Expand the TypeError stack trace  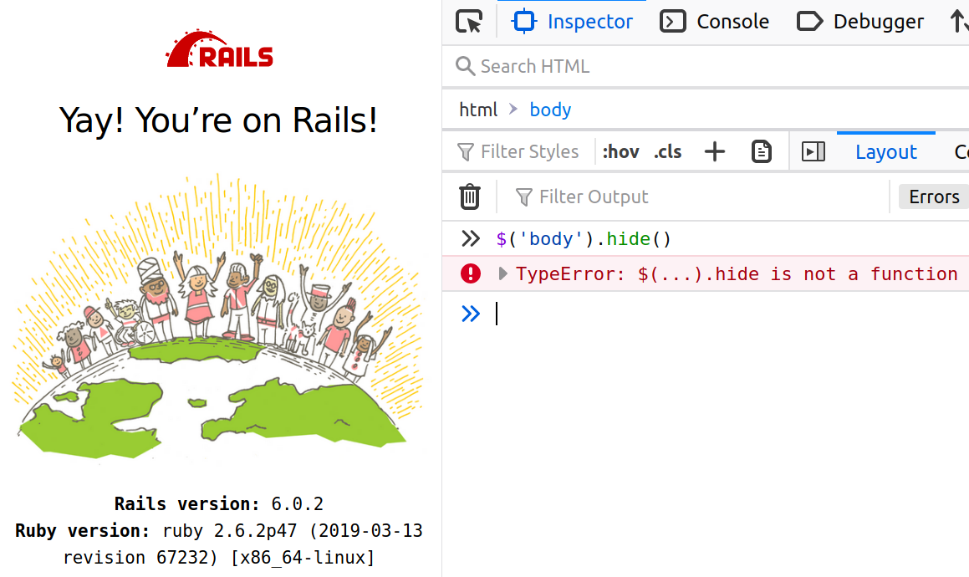click(502, 273)
